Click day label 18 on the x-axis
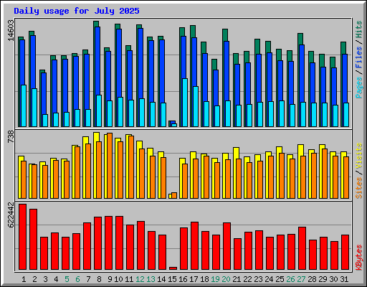Viewport: 367px width, 287px height. 204,279
